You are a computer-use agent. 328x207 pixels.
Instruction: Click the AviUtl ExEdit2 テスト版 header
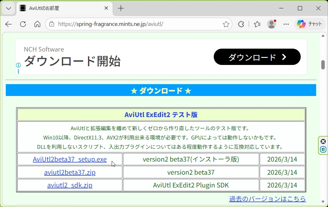tap(161, 115)
